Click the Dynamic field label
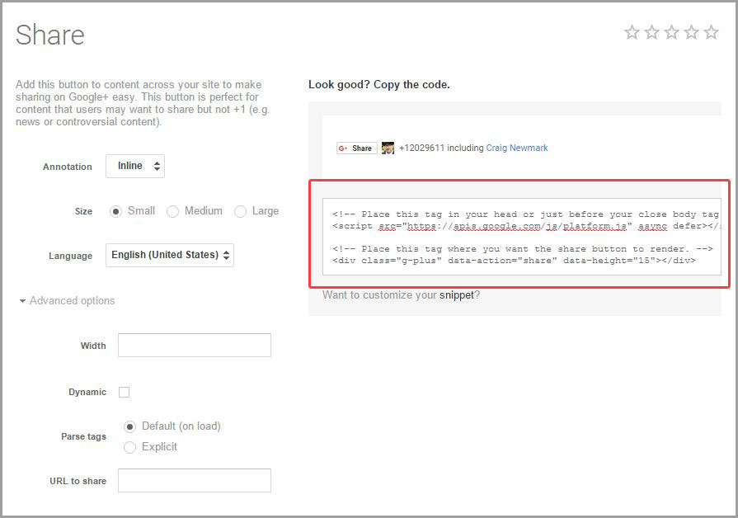This screenshot has height=518, width=738. (87, 392)
